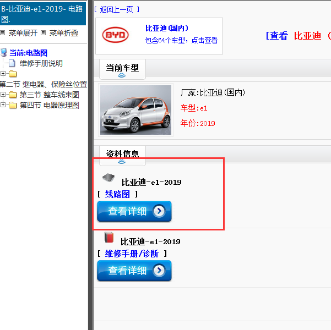Select 第二节 继电器、保险丝位置 tree item

tap(44, 84)
